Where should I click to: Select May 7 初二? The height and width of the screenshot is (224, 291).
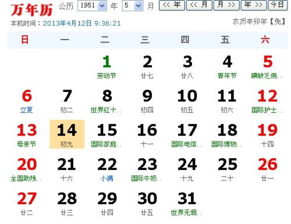67,101
